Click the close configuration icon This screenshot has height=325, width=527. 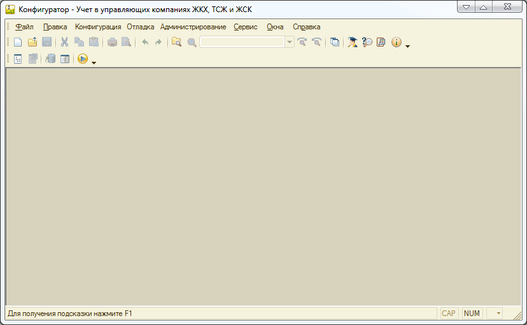(32, 59)
